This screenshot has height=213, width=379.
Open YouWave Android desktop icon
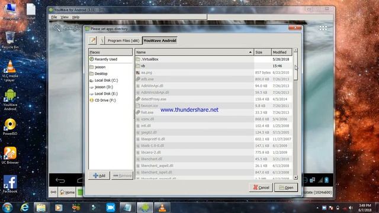point(10,99)
